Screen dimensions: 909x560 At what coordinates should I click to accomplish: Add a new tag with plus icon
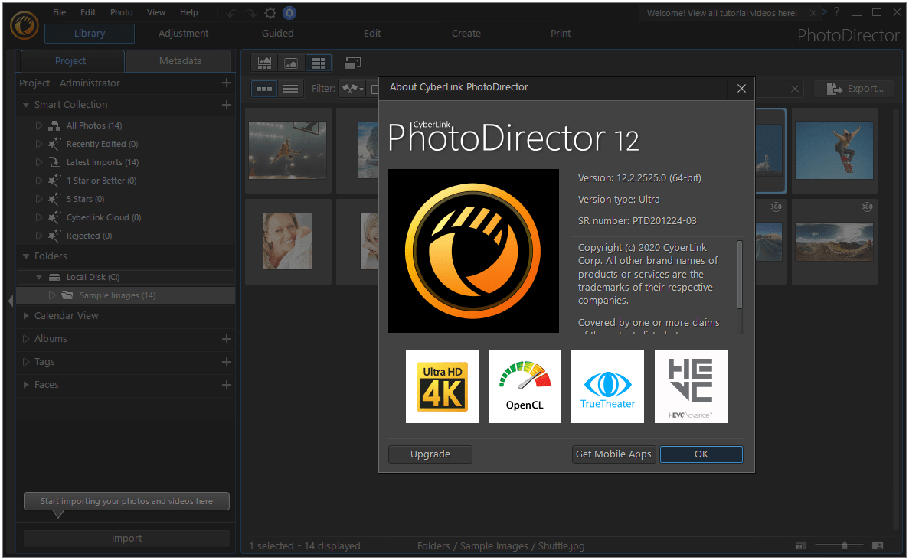227,362
